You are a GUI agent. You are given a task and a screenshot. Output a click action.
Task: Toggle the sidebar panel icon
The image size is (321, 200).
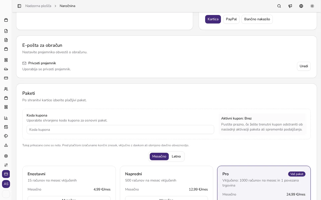point(19,6)
